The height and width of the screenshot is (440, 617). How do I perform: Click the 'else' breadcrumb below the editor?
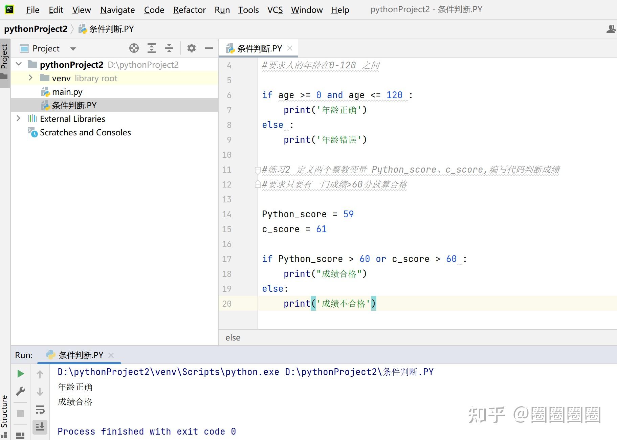point(233,337)
